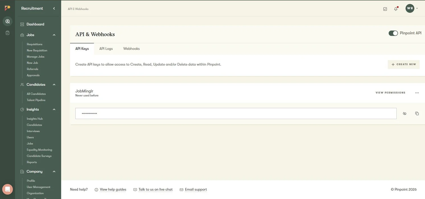Open Users insights
This screenshot has height=199, width=425.
tap(30, 137)
